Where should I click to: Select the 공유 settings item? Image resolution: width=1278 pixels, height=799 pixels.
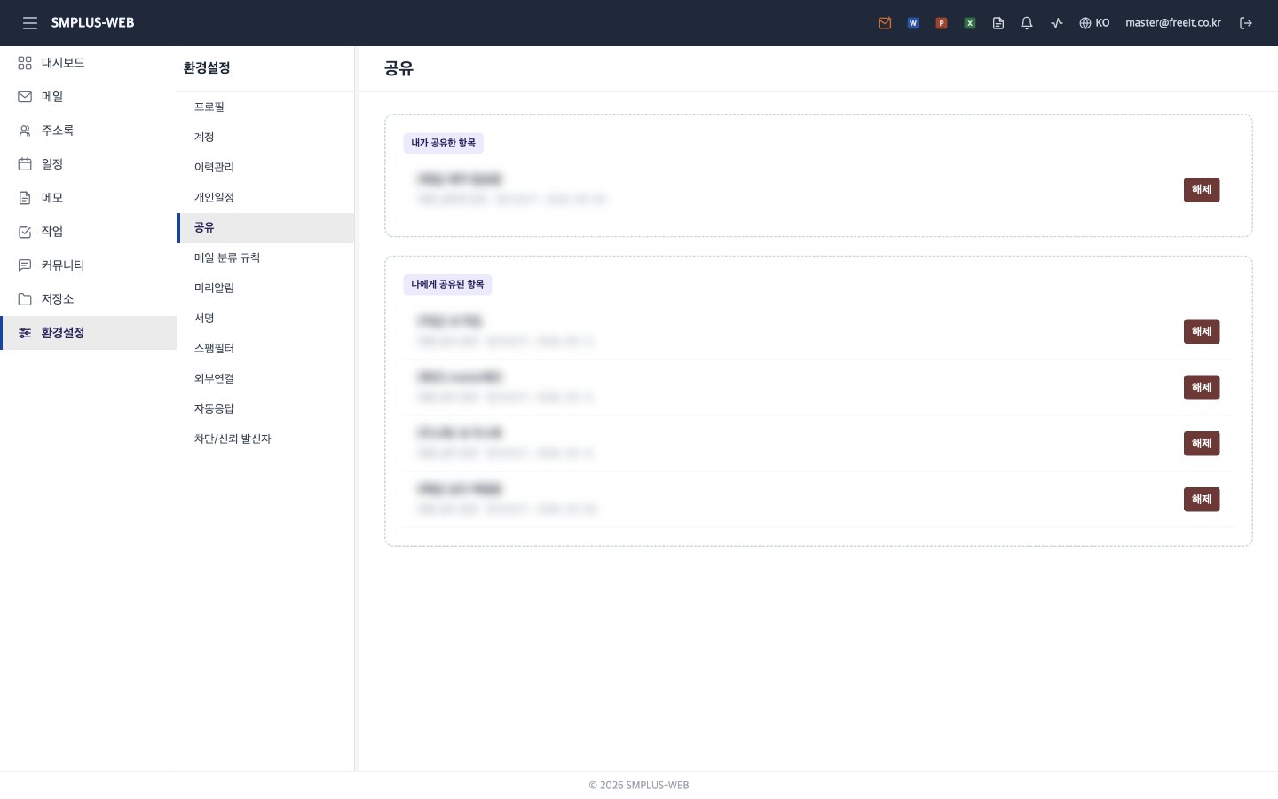[x=265, y=227]
